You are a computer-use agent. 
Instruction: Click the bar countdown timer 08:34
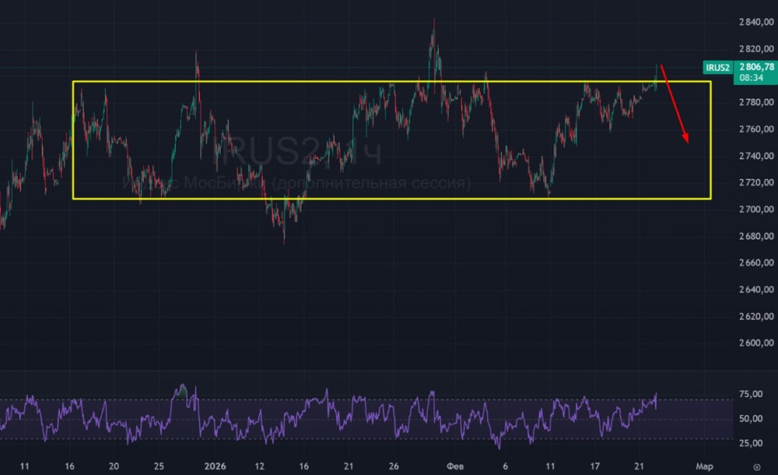(751, 78)
